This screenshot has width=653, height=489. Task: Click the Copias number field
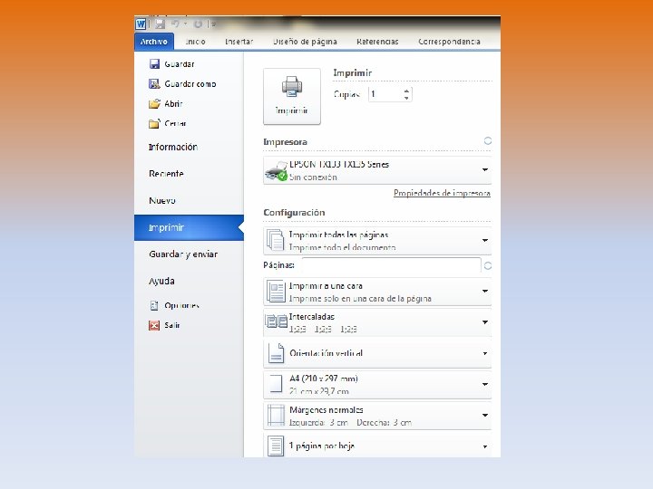coord(385,94)
